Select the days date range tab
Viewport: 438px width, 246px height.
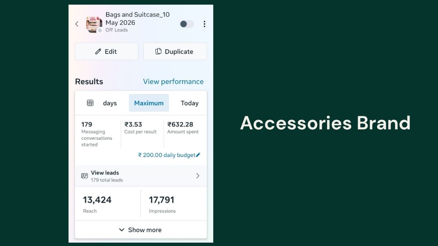click(x=110, y=103)
